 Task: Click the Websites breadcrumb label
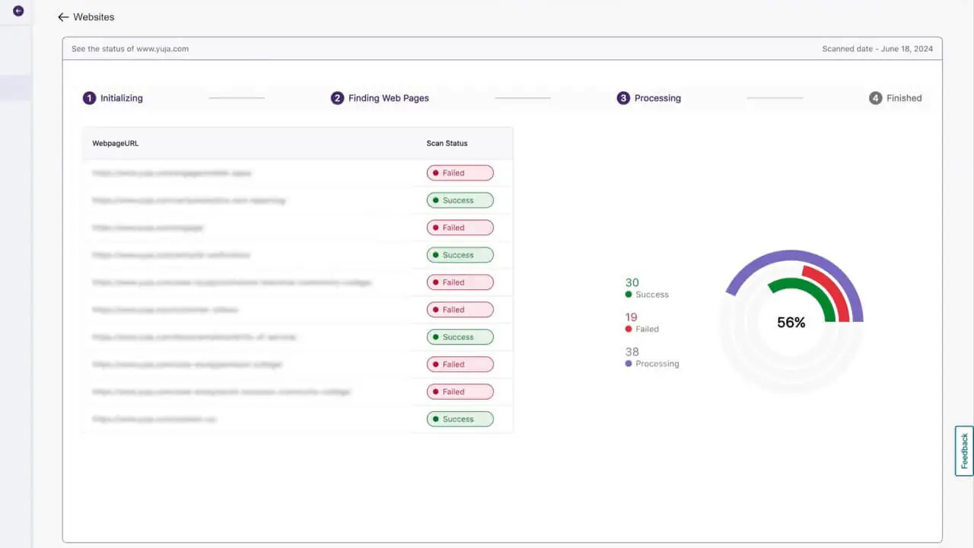coord(94,17)
